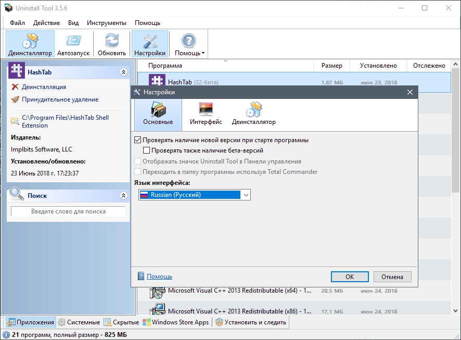This screenshot has width=461, height=340.
Task: Click the scroll-down arrow of program list
Action: [x=455, y=311]
